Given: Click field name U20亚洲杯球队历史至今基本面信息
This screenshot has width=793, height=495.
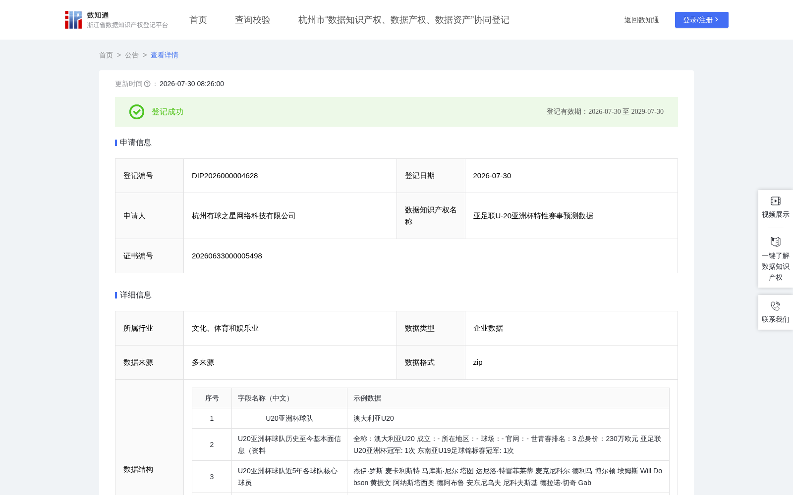Looking at the screenshot, I should point(289,445).
